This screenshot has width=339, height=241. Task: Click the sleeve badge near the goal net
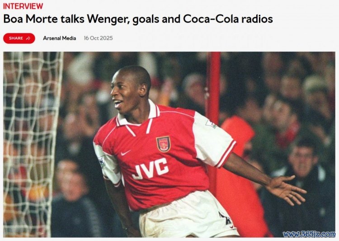point(102,162)
